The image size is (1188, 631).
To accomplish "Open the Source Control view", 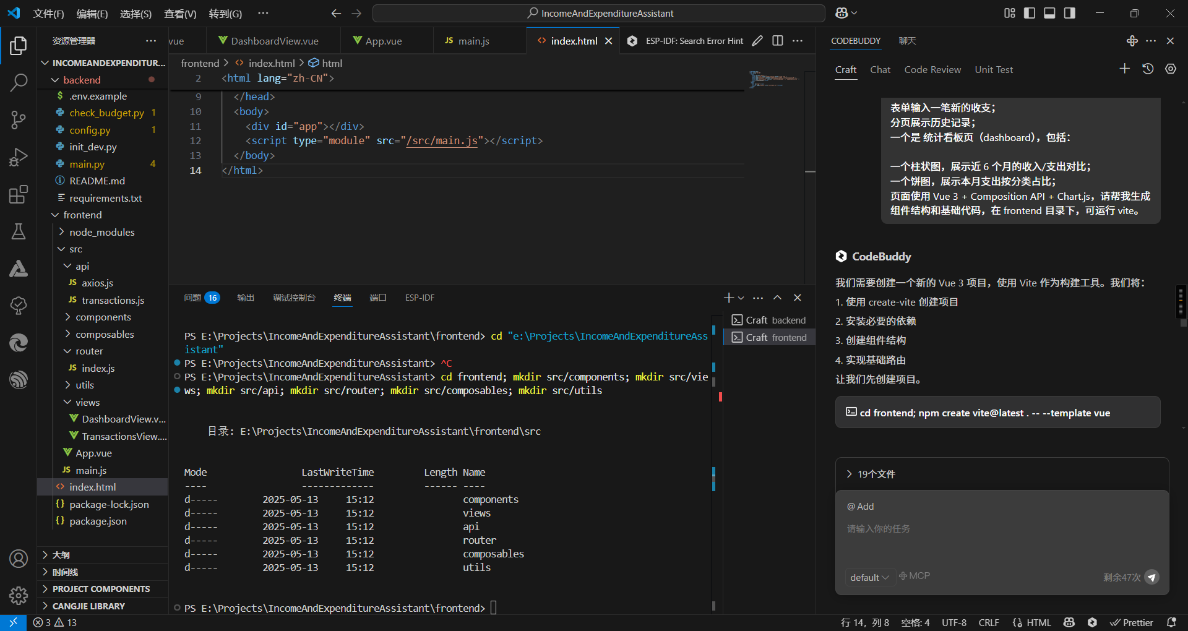I will [x=19, y=119].
